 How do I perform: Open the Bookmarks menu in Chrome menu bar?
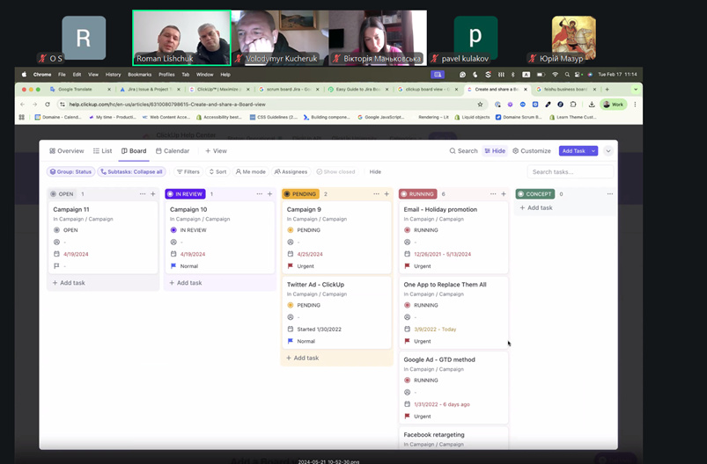tap(139, 75)
